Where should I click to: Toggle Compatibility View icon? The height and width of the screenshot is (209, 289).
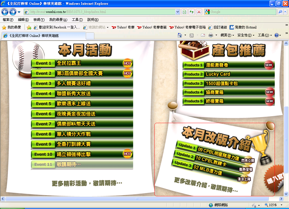(184, 12)
